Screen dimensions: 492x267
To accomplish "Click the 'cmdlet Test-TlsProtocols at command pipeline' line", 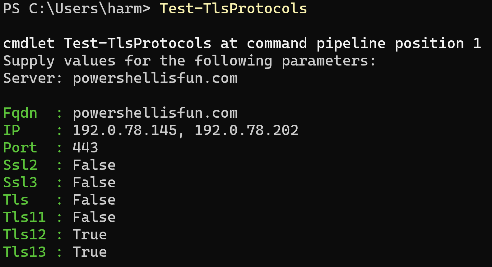I will pyautogui.click(x=242, y=43).
